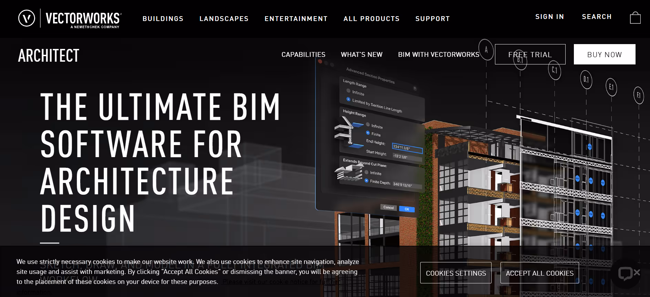This screenshot has width=650, height=297.
Task: Open the All Products menu
Action: [371, 19]
